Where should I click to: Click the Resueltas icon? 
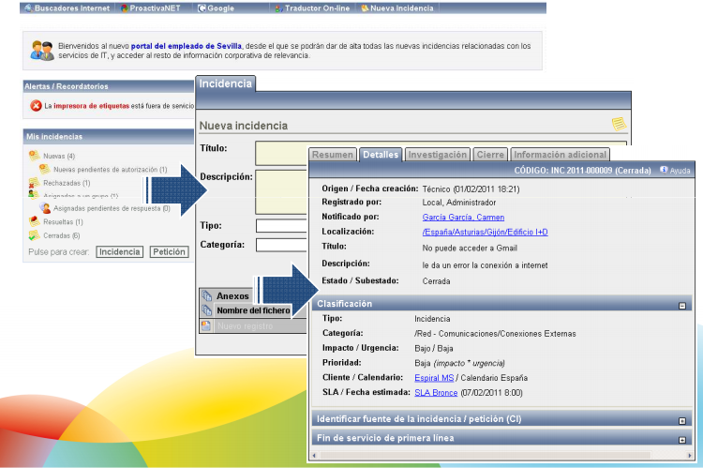point(34,221)
